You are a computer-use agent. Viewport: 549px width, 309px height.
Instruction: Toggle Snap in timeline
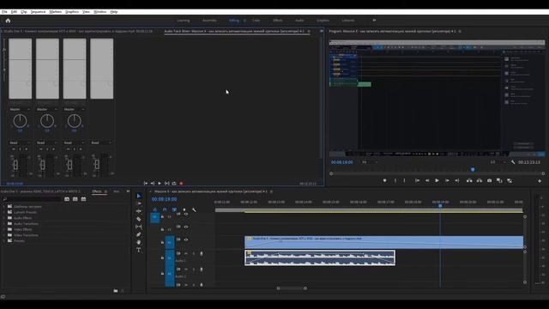(x=165, y=209)
